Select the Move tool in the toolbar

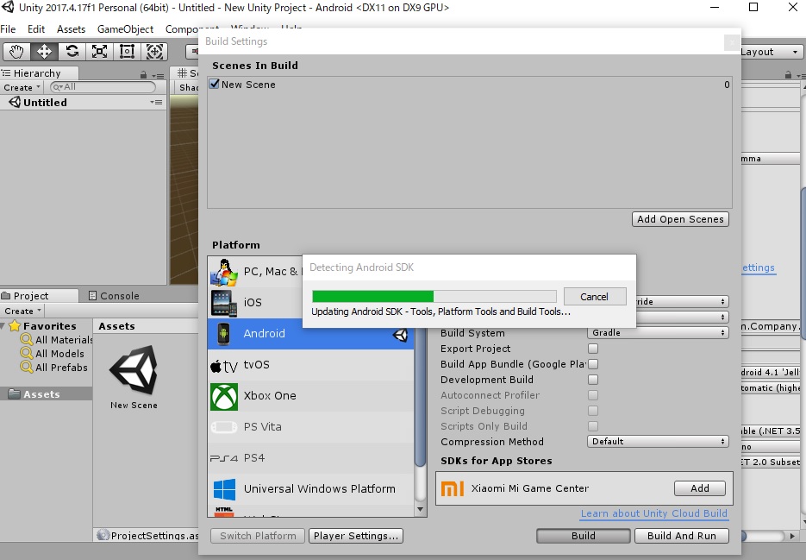[44, 52]
